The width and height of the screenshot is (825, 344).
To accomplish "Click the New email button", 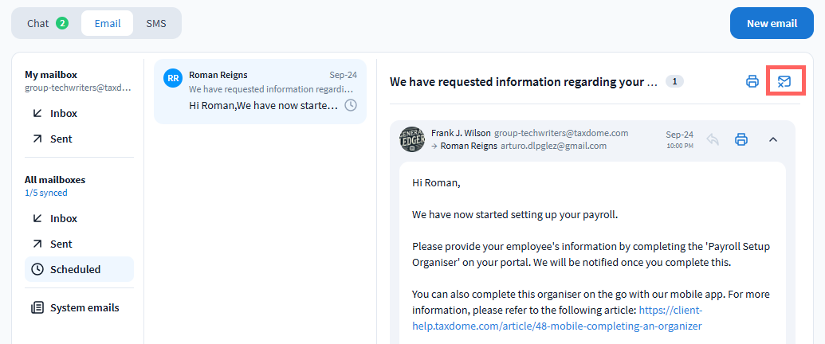I will [772, 23].
